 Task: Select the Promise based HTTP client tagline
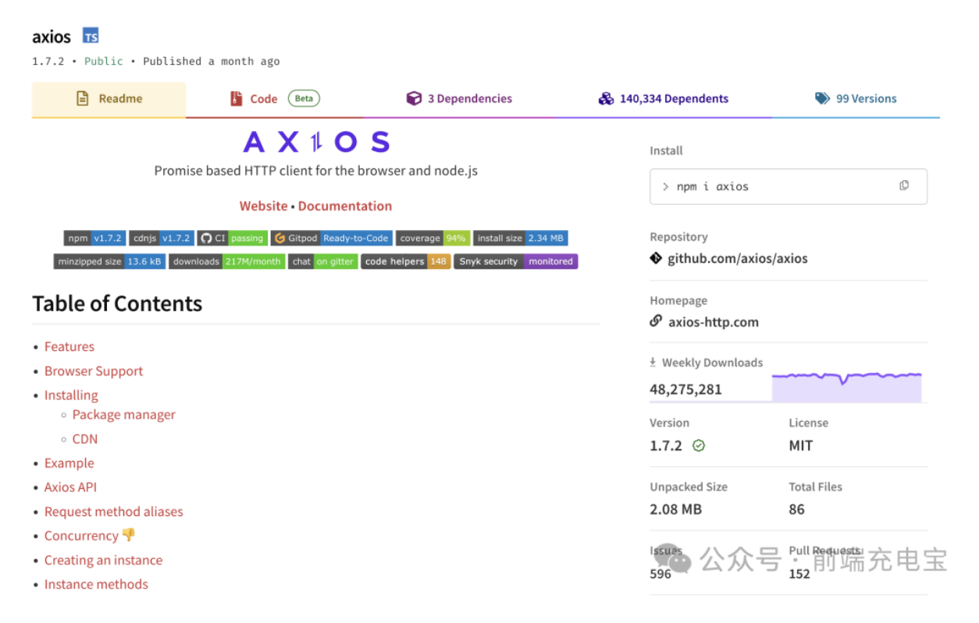(x=316, y=171)
